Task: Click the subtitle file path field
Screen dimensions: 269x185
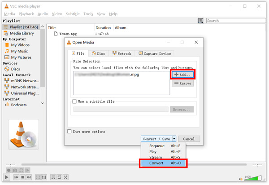Action: click(x=121, y=110)
